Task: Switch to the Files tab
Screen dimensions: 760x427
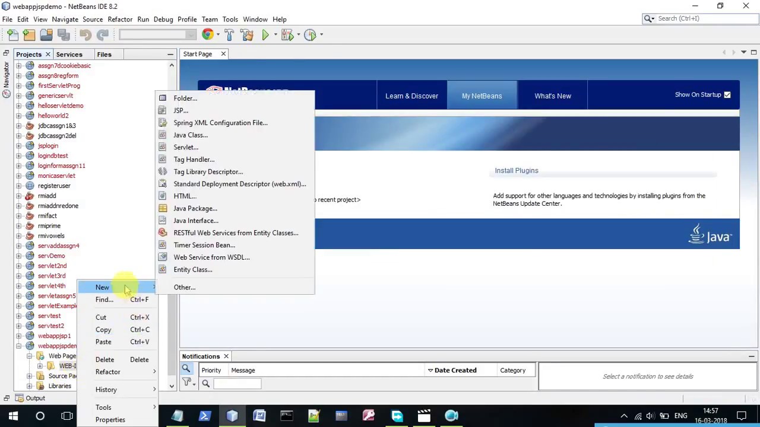Action: pos(104,55)
